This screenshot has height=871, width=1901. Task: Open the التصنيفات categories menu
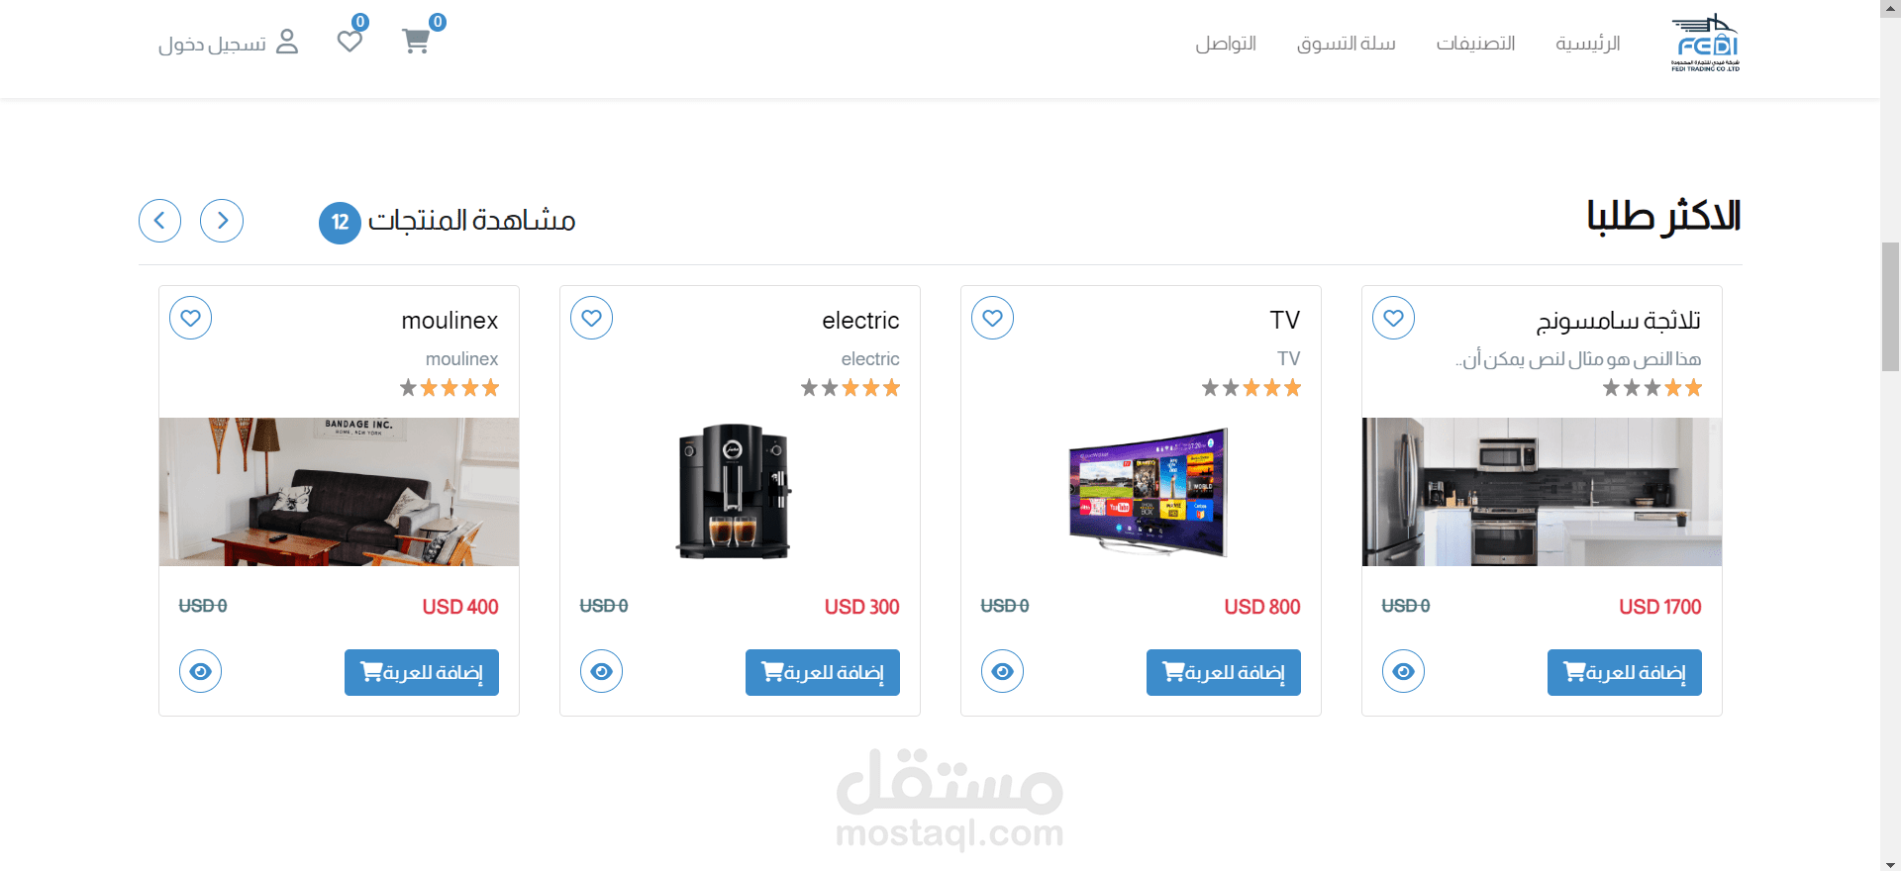tap(1475, 44)
